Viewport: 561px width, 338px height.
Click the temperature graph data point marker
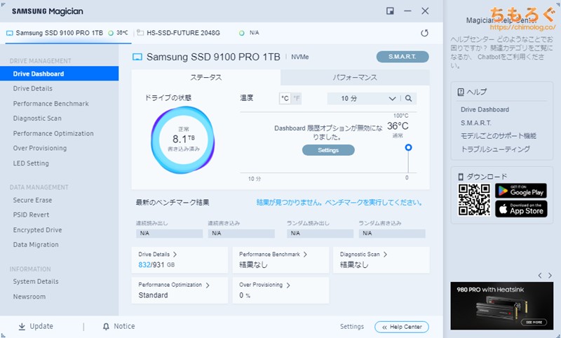pos(408,147)
